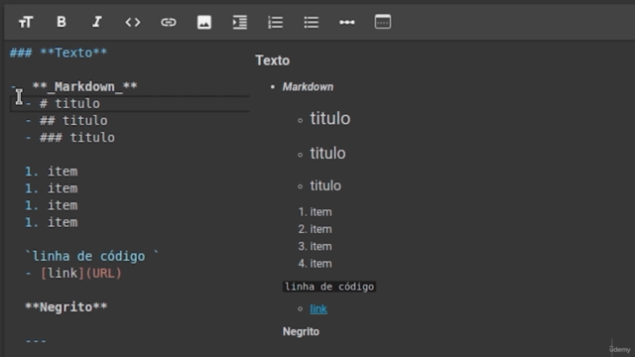Click the '**Negrito**' line in the editor

tap(66, 307)
